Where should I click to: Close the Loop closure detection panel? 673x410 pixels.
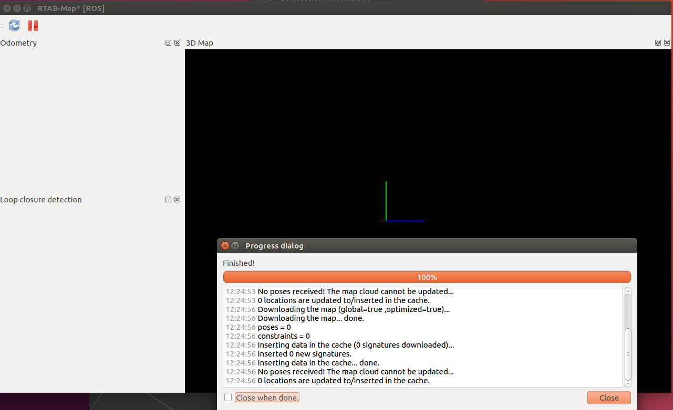(177, 200)
